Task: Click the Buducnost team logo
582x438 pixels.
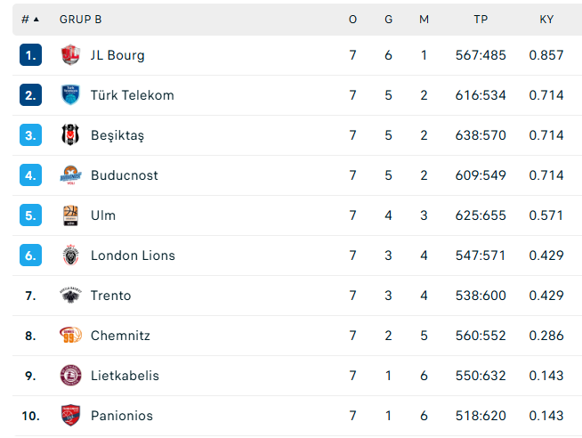Action: 70,175
